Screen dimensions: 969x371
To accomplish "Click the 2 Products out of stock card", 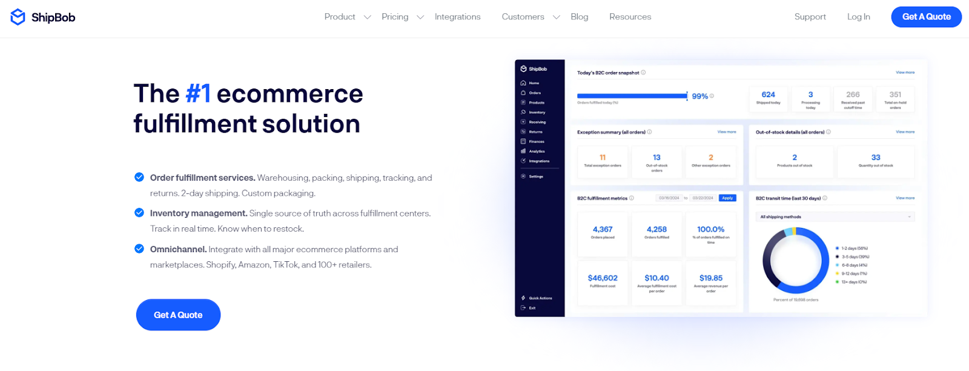I will tap(795, 162).
